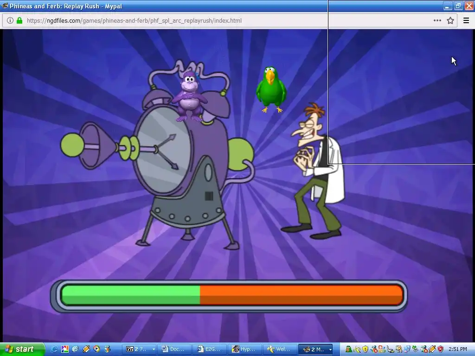Open the Windows start menu

point(22,350)
